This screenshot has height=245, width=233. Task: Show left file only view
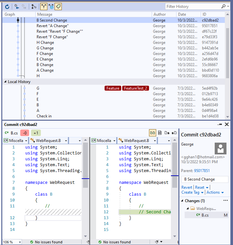click(x=167, y=133)
